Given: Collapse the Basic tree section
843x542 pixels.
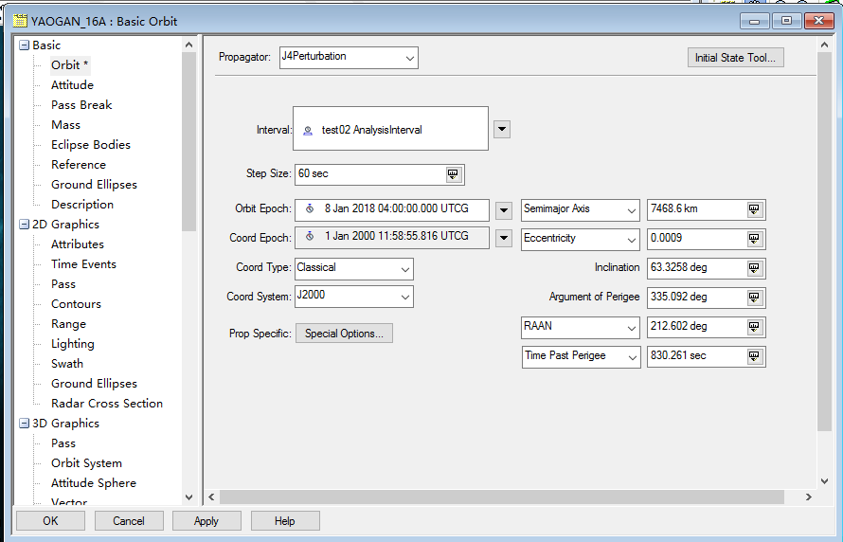Looking at the screenshot, I should point(24,45).
